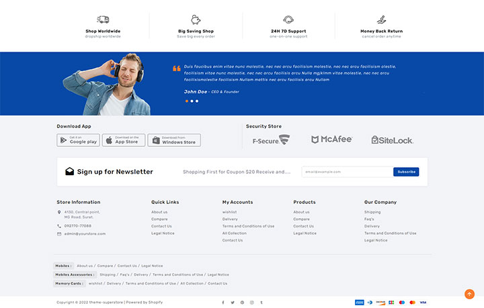Viewport: 484px width, 308px height.
Task: Click the store address location pin icon
Action: (59, 212)
